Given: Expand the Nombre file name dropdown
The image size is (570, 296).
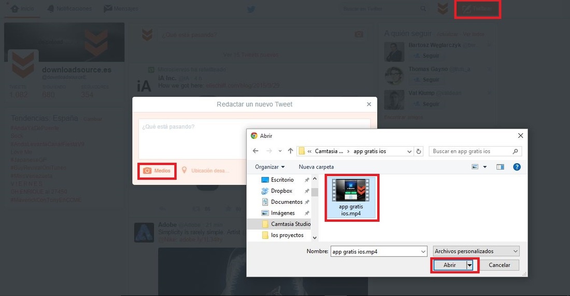Looking at the screenshot, I should (x=423, y=251).
